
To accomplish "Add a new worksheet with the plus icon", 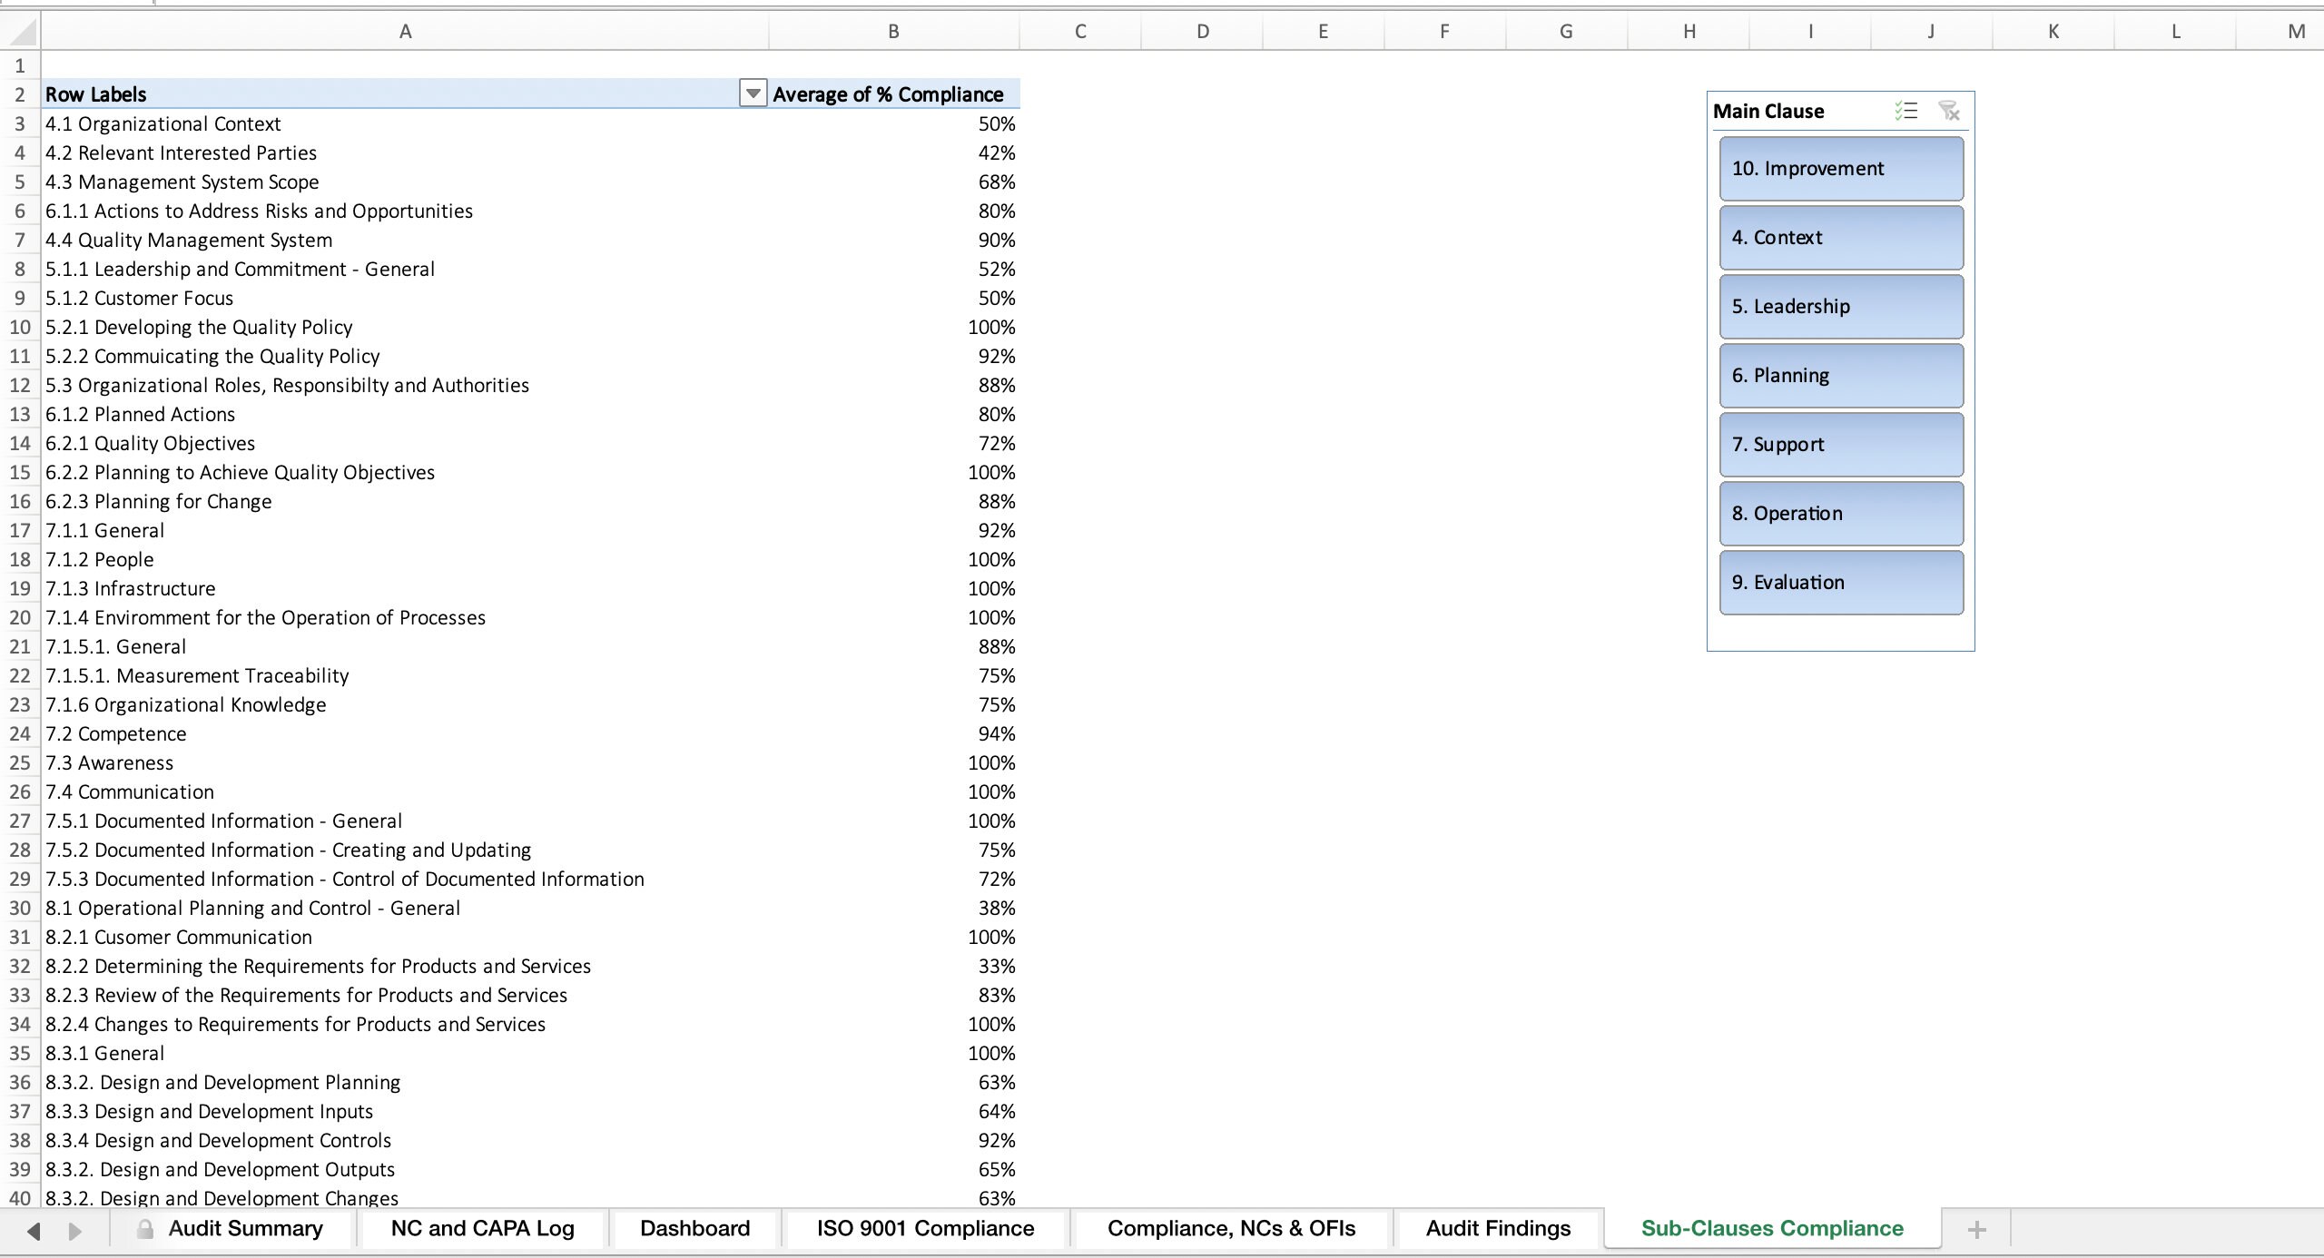I will coord(1974,1228).
